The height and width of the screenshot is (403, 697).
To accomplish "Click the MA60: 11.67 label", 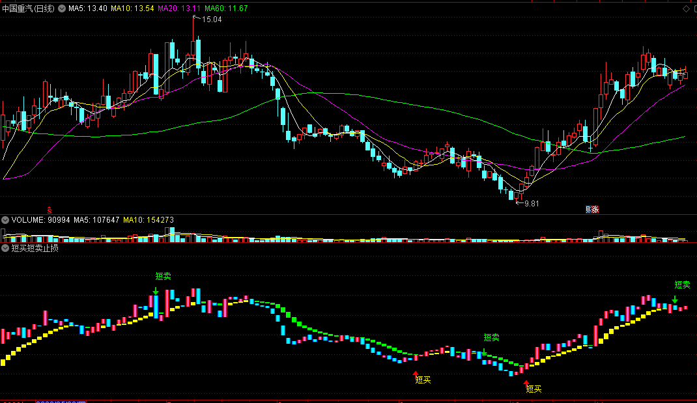I will [226, 8].
